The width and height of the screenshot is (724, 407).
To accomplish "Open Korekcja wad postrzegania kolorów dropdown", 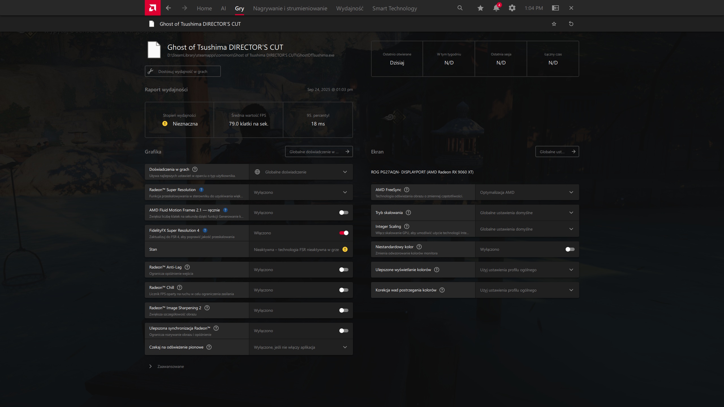I will click(x=527, y=290).
